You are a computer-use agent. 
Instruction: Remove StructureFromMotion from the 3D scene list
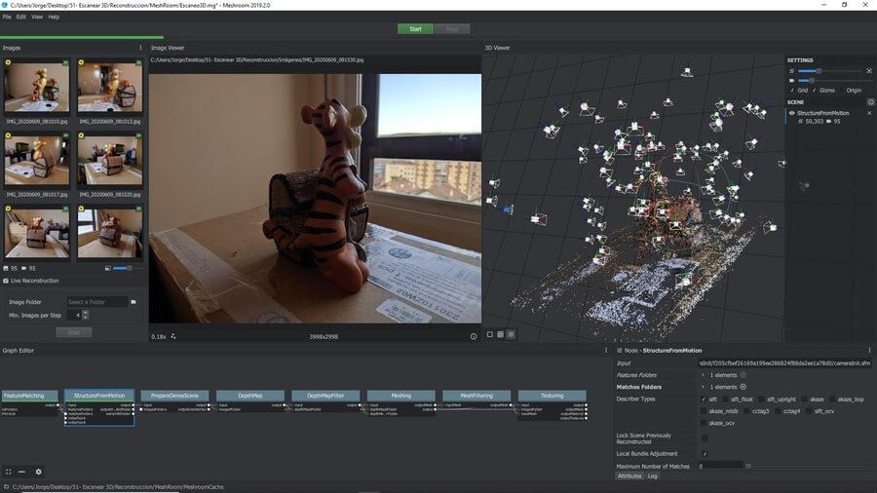(869, 113)
